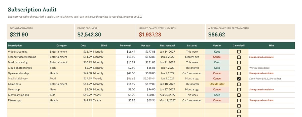Open the Cancel verdict for Fitness app
Screen dimensions: 302x117
point(217,100)
